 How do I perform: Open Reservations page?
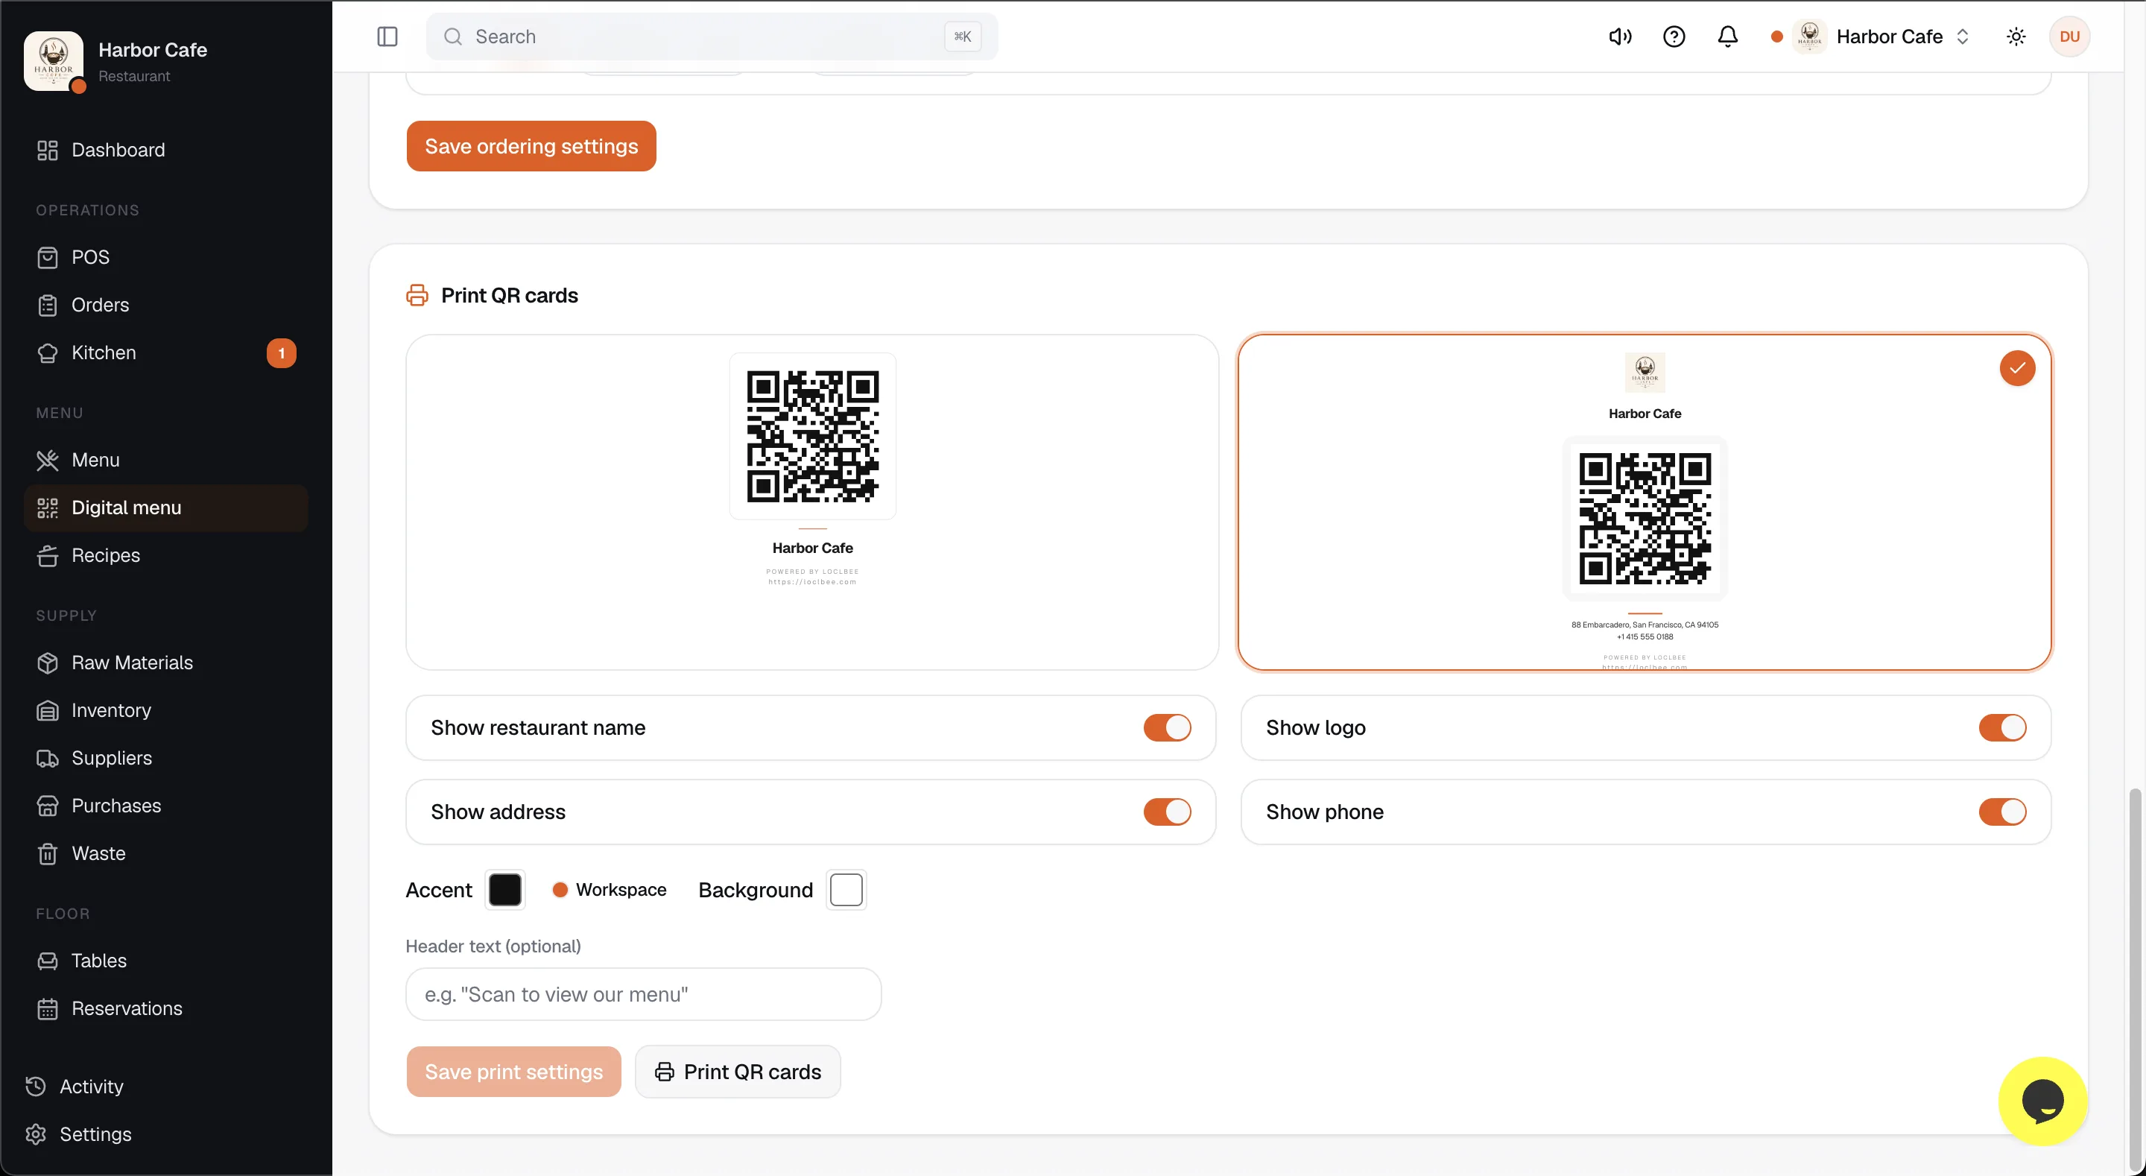(165, 1008)
